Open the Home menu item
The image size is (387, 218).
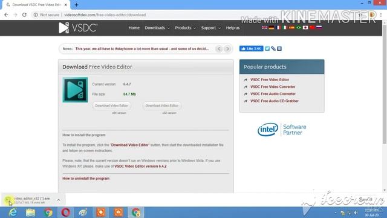point(134,28)
